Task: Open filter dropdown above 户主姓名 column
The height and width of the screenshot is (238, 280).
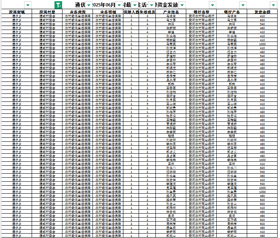Action: pos(182,5)
